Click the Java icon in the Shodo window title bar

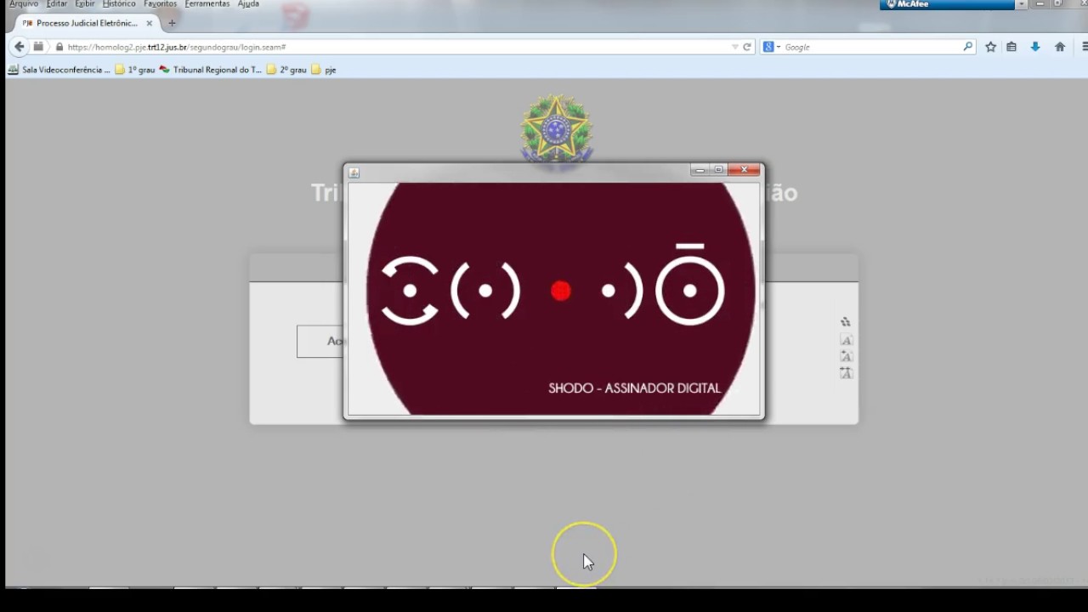(x=354, y=173)
